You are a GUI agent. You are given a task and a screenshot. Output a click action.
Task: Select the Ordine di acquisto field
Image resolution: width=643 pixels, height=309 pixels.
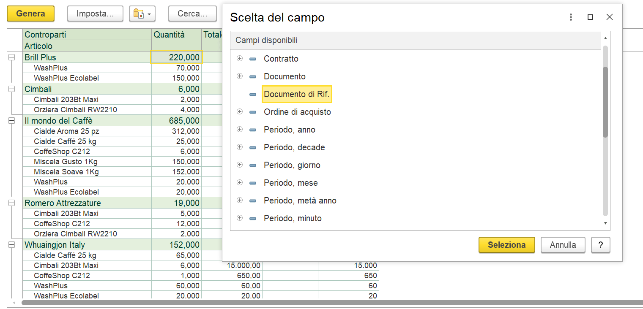click(297, 112)
